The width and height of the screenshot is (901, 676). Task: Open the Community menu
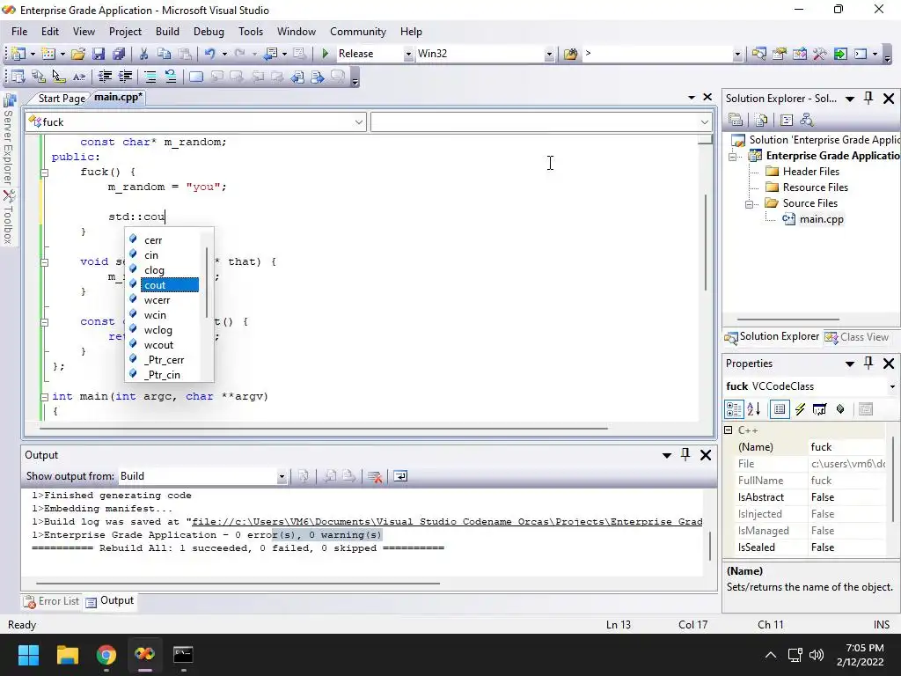(x=357, y=32)
